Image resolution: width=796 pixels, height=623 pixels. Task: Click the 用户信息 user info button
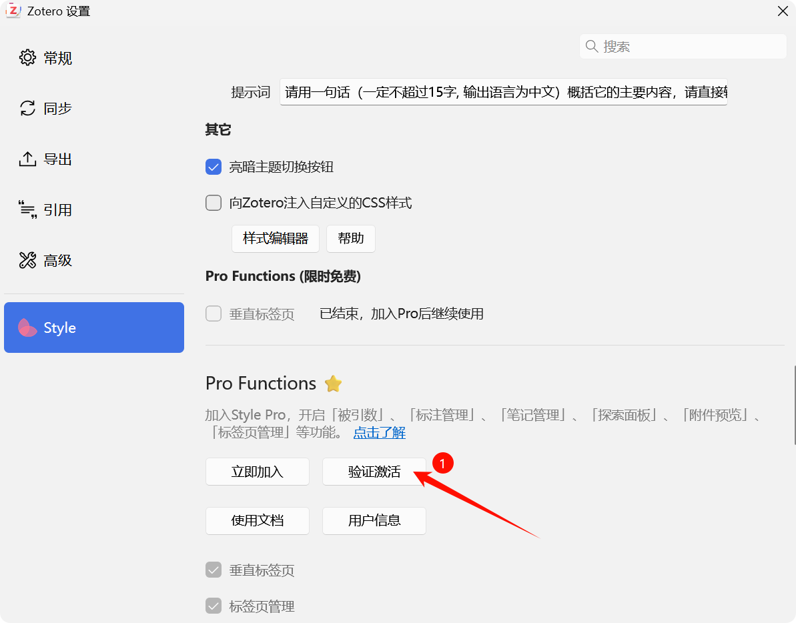point(374,520)
